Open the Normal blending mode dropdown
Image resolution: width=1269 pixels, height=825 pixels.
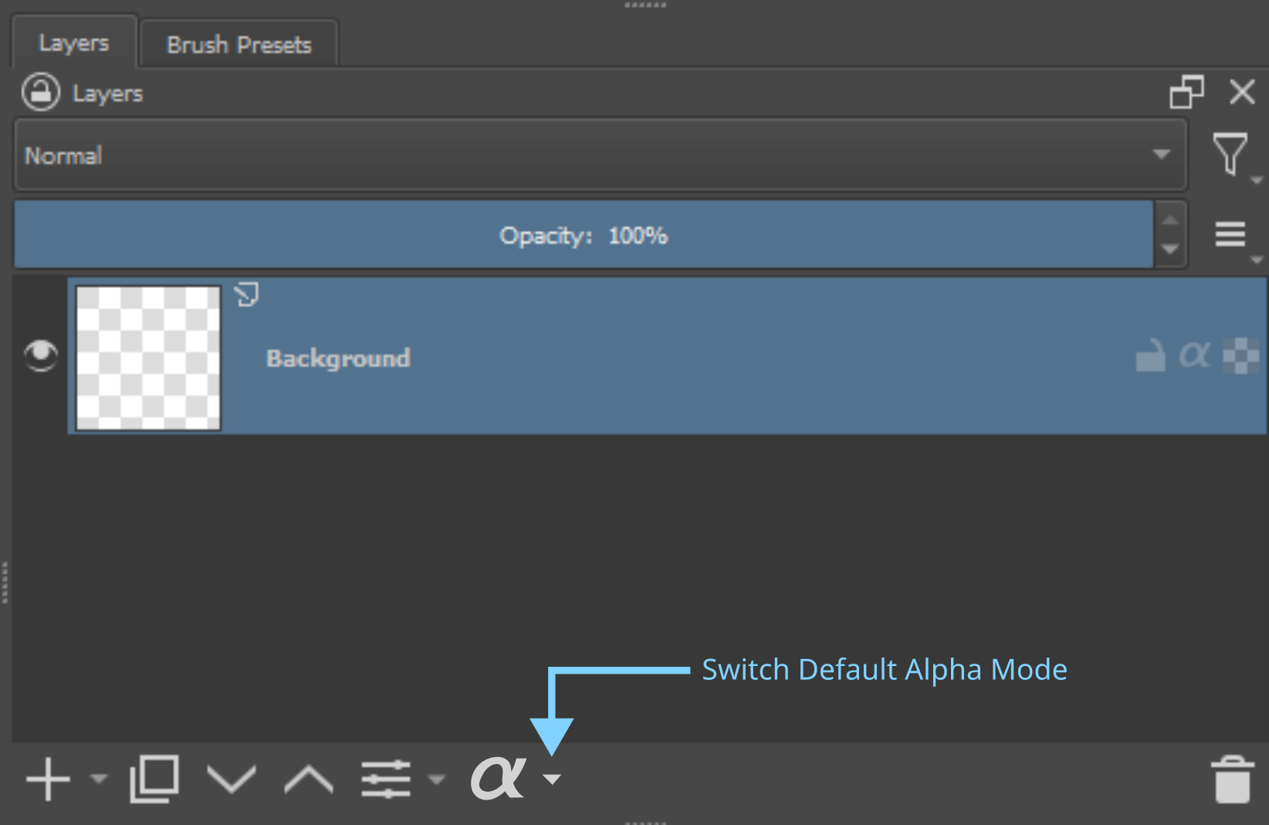click(599, 155)
